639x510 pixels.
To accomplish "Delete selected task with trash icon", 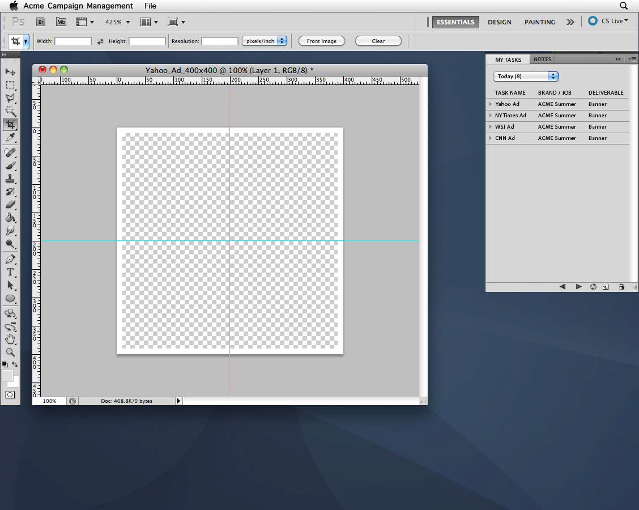I will pyautogui.click(x=621, y=287).
